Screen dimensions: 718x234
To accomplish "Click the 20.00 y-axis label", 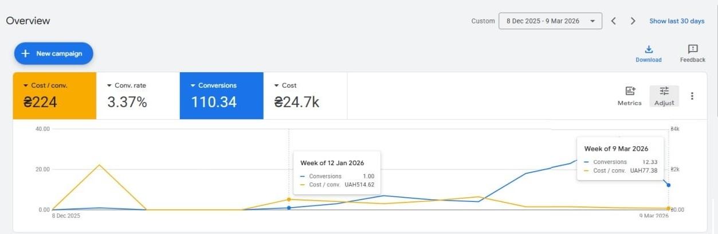I will coord(43,170).
